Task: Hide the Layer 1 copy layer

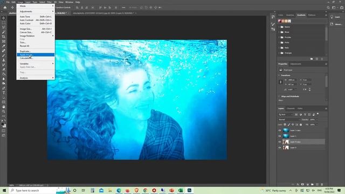Action: tap(280, 130)
